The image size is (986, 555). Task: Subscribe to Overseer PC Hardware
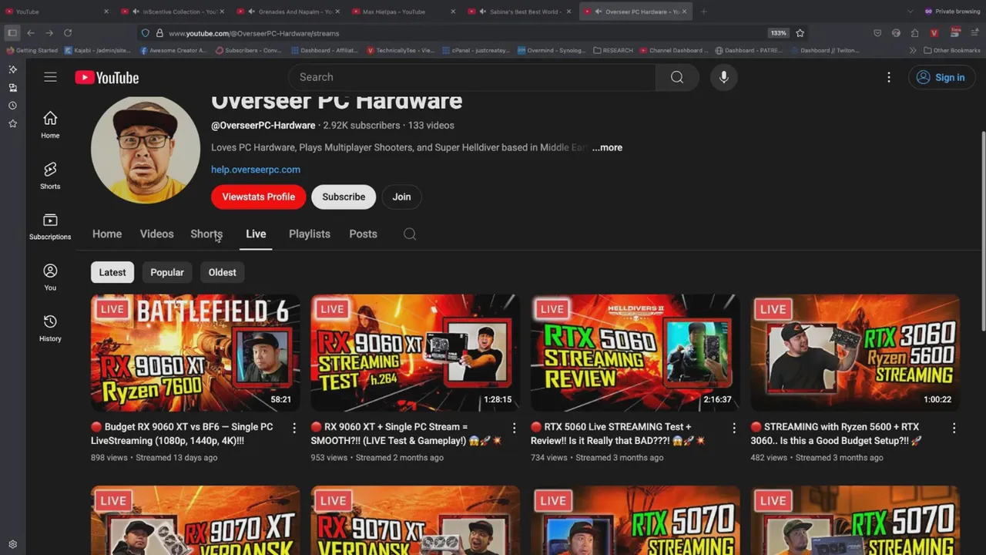click(x=344, y=197)
